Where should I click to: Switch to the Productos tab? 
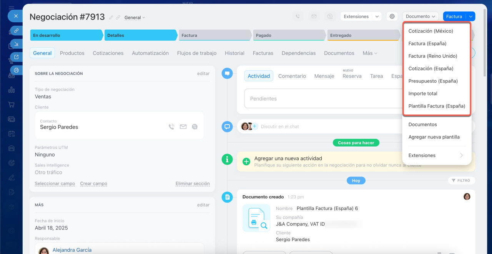point(72,53)
